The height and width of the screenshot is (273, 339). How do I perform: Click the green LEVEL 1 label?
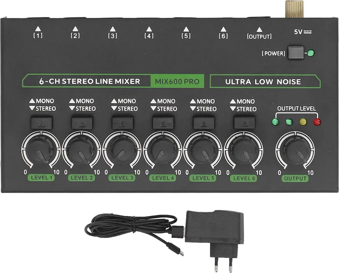[41, 178]
